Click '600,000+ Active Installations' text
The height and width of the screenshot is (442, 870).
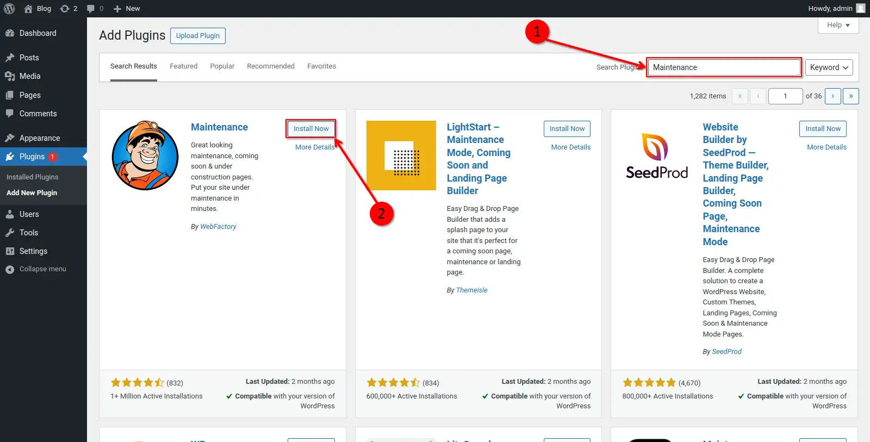click(412, 396)
